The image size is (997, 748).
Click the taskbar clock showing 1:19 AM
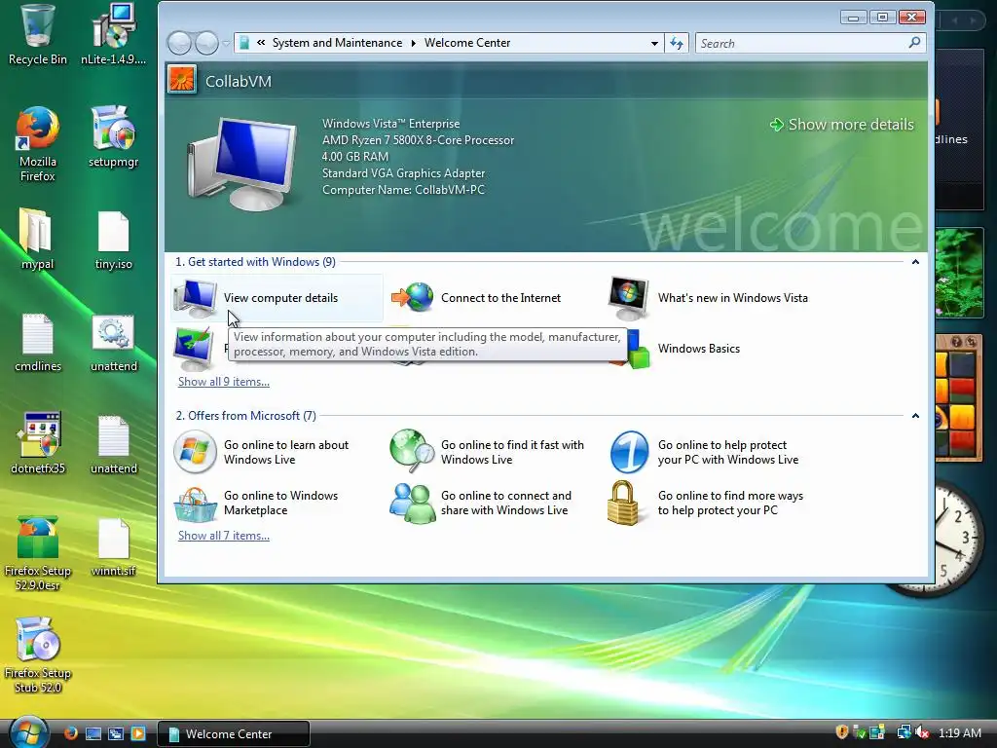960,732
